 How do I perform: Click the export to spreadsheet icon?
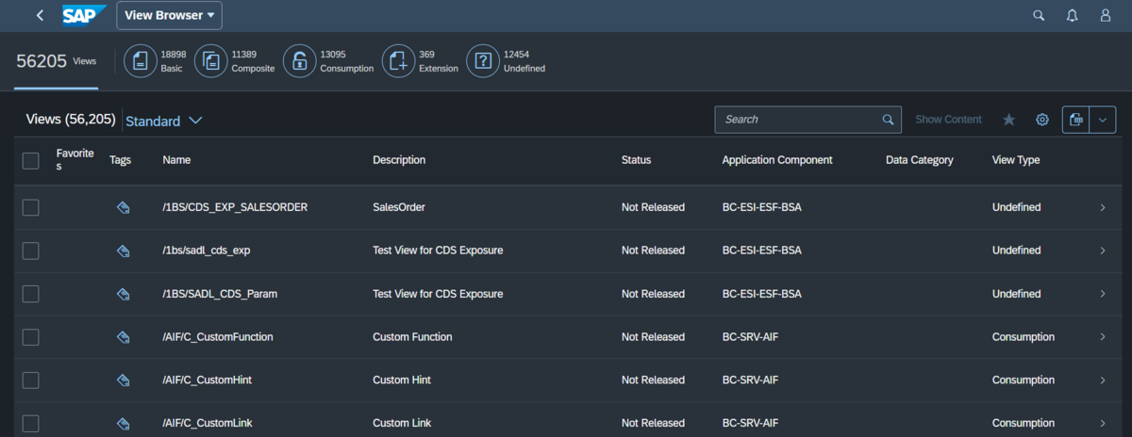click(x=1076, y=120)
